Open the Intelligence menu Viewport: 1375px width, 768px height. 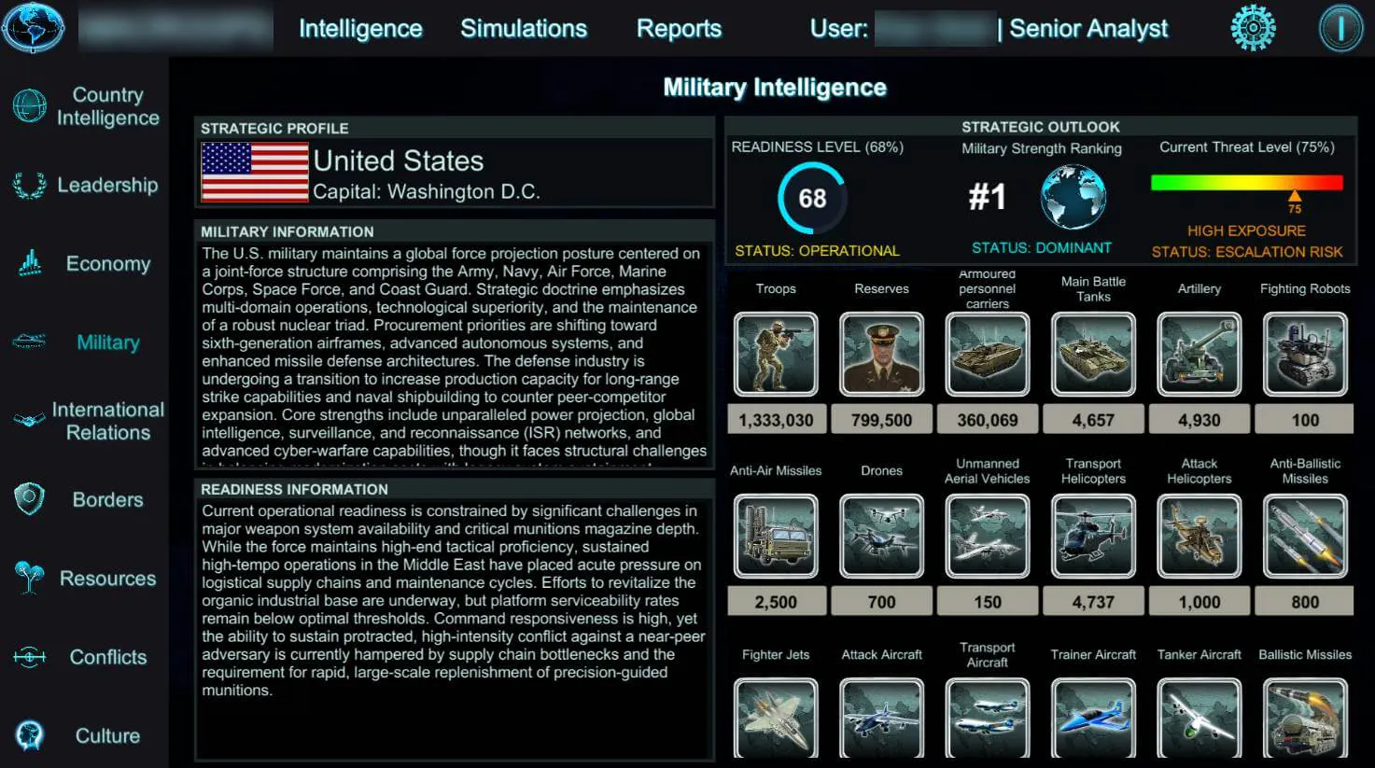[360, 29]
